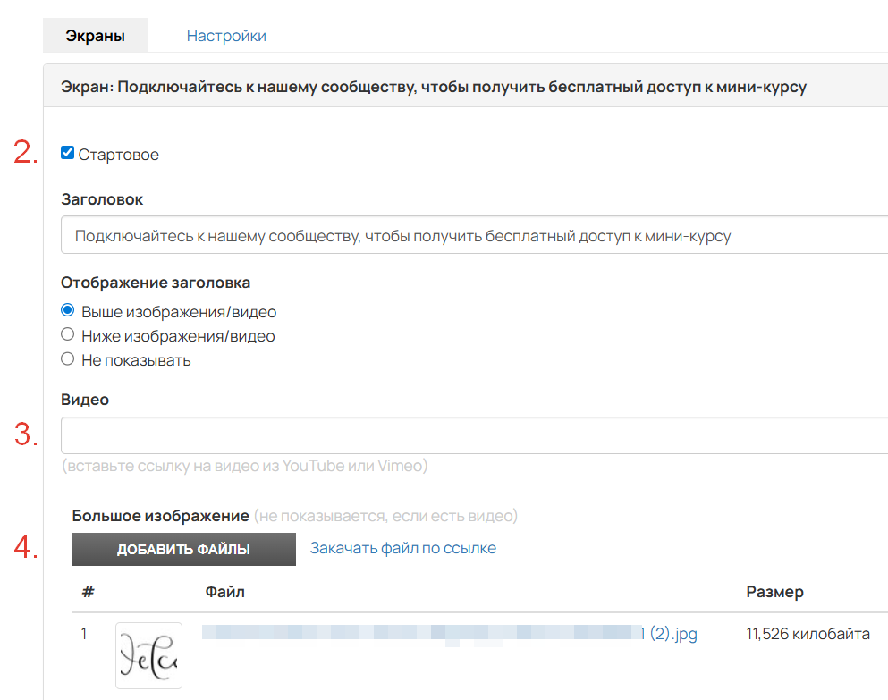Click the 11,526 килобайта size cell
888x700 pixels.
coord(808,635)
